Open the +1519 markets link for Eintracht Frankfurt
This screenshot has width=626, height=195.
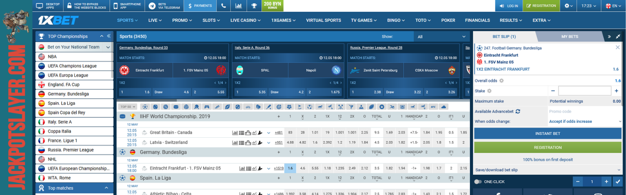point(279,168)
